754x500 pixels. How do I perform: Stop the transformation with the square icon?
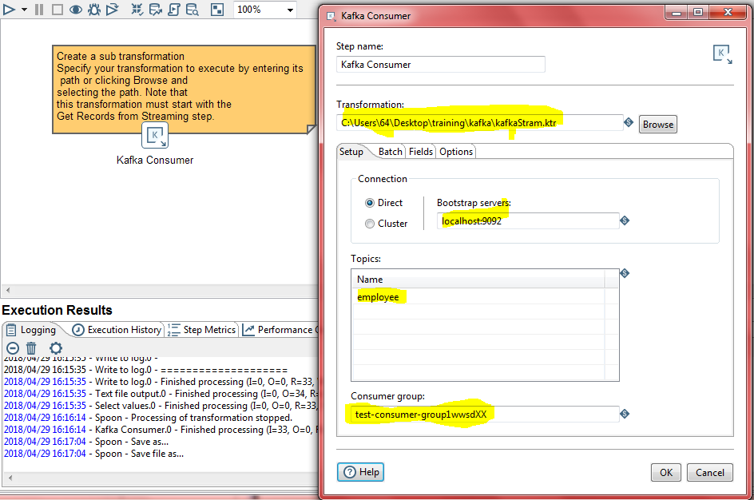pyautogui.click(x=58, y=9)
